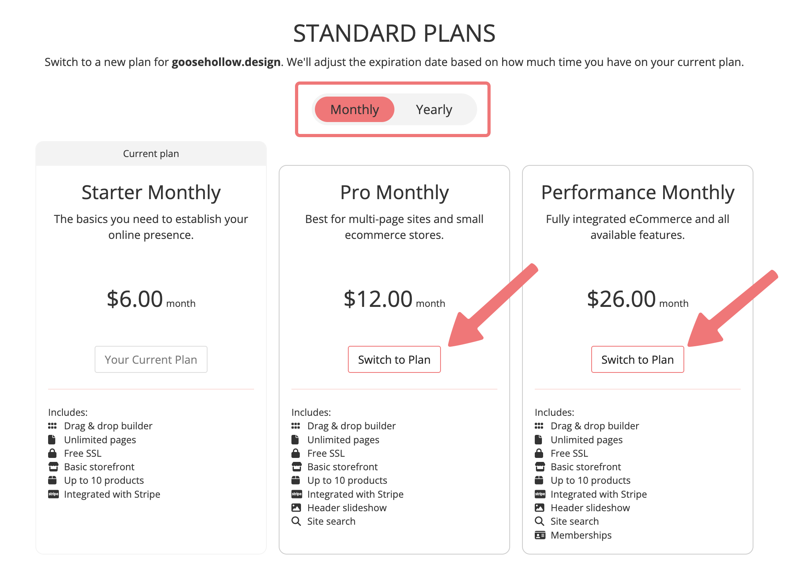
Task: Click the Pro Monthly plan heading
Action: [x=394, y=192]
